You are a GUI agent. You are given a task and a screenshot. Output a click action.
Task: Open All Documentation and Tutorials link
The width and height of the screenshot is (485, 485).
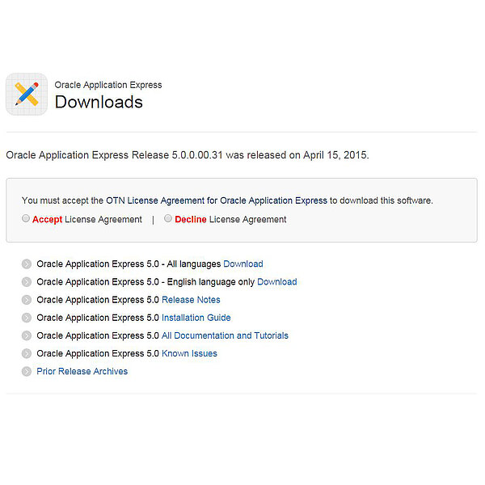[225, 335]
